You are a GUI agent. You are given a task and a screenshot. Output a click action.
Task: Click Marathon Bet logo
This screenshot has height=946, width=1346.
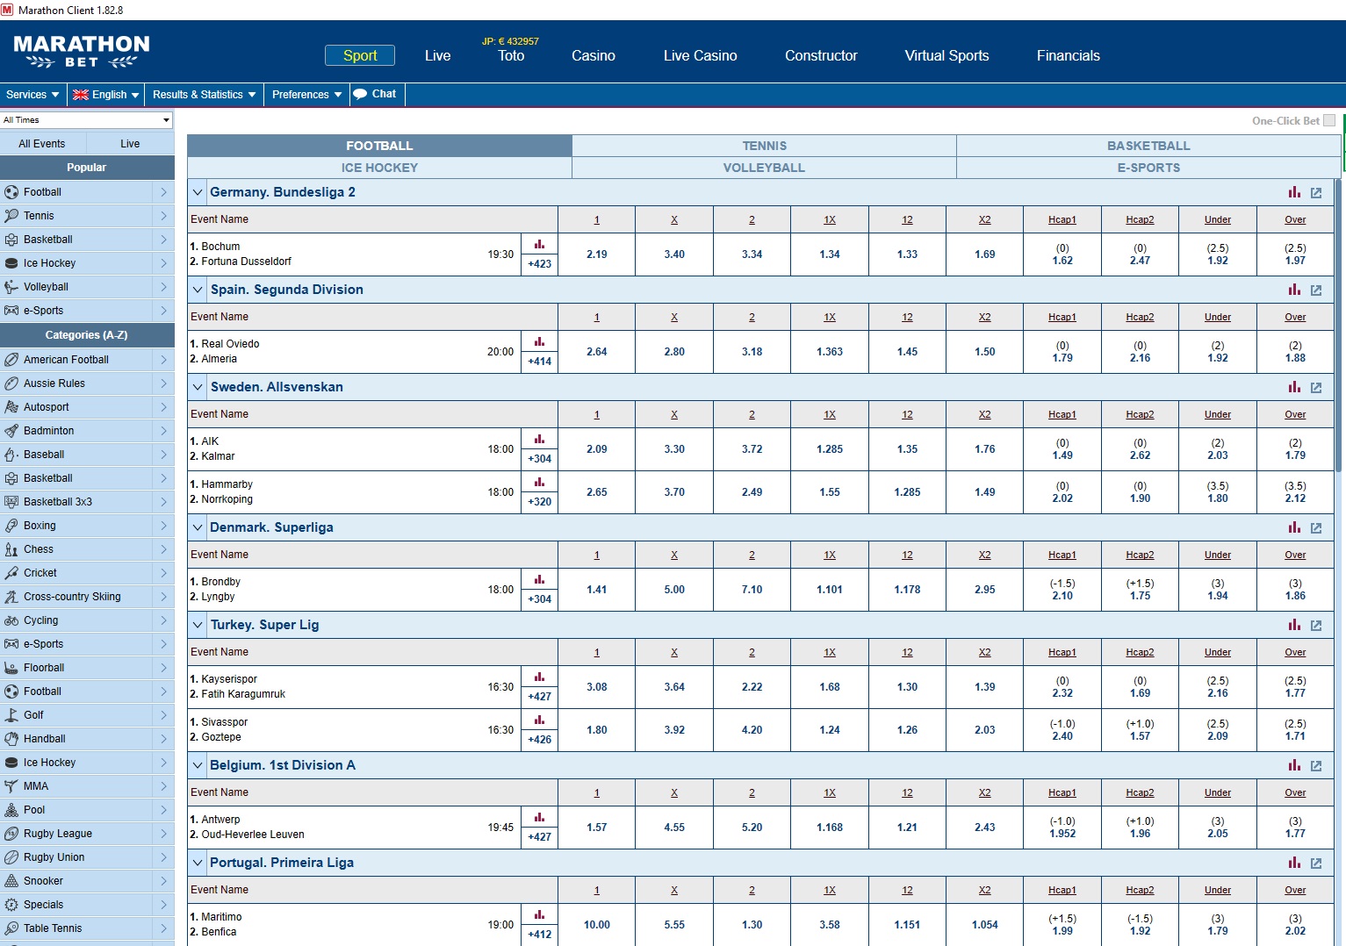[82, 52]
